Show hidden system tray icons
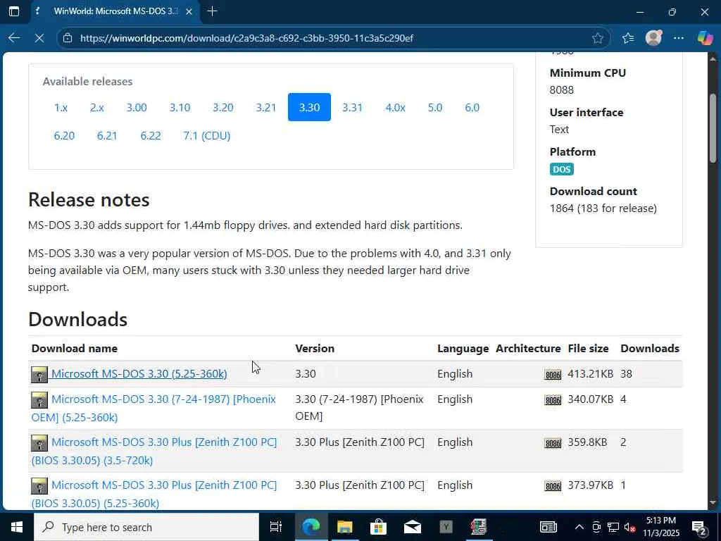This screenshot has width=721, height=541. click(x=579, y=527)
